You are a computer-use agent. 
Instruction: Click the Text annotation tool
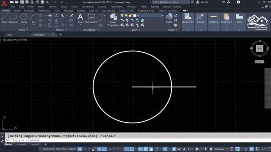pos(80,19)
